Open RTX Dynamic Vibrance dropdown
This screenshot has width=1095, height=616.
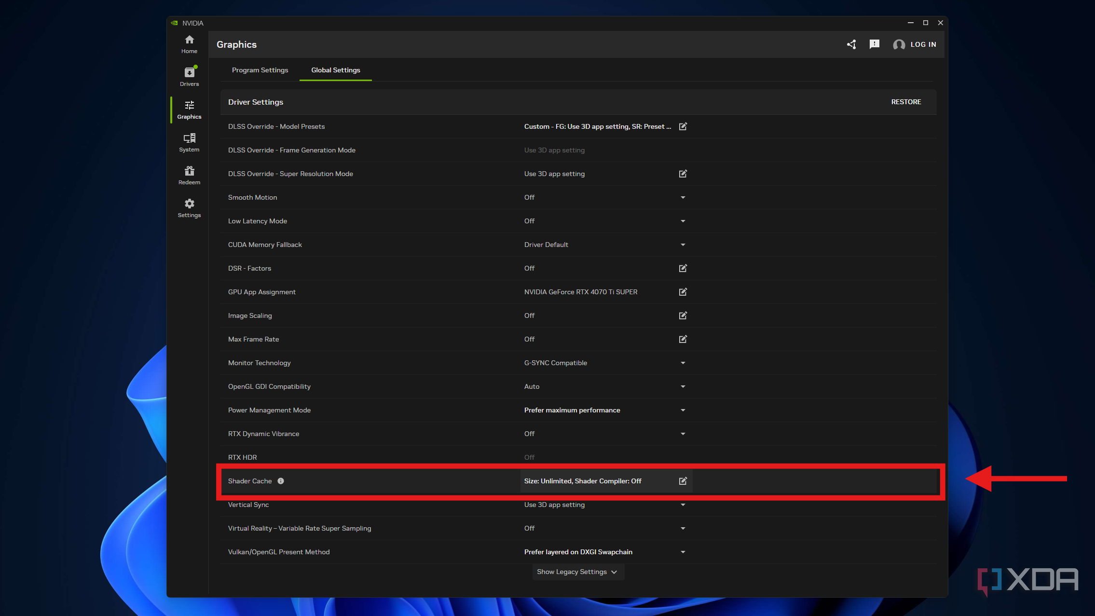click(683, 434)
